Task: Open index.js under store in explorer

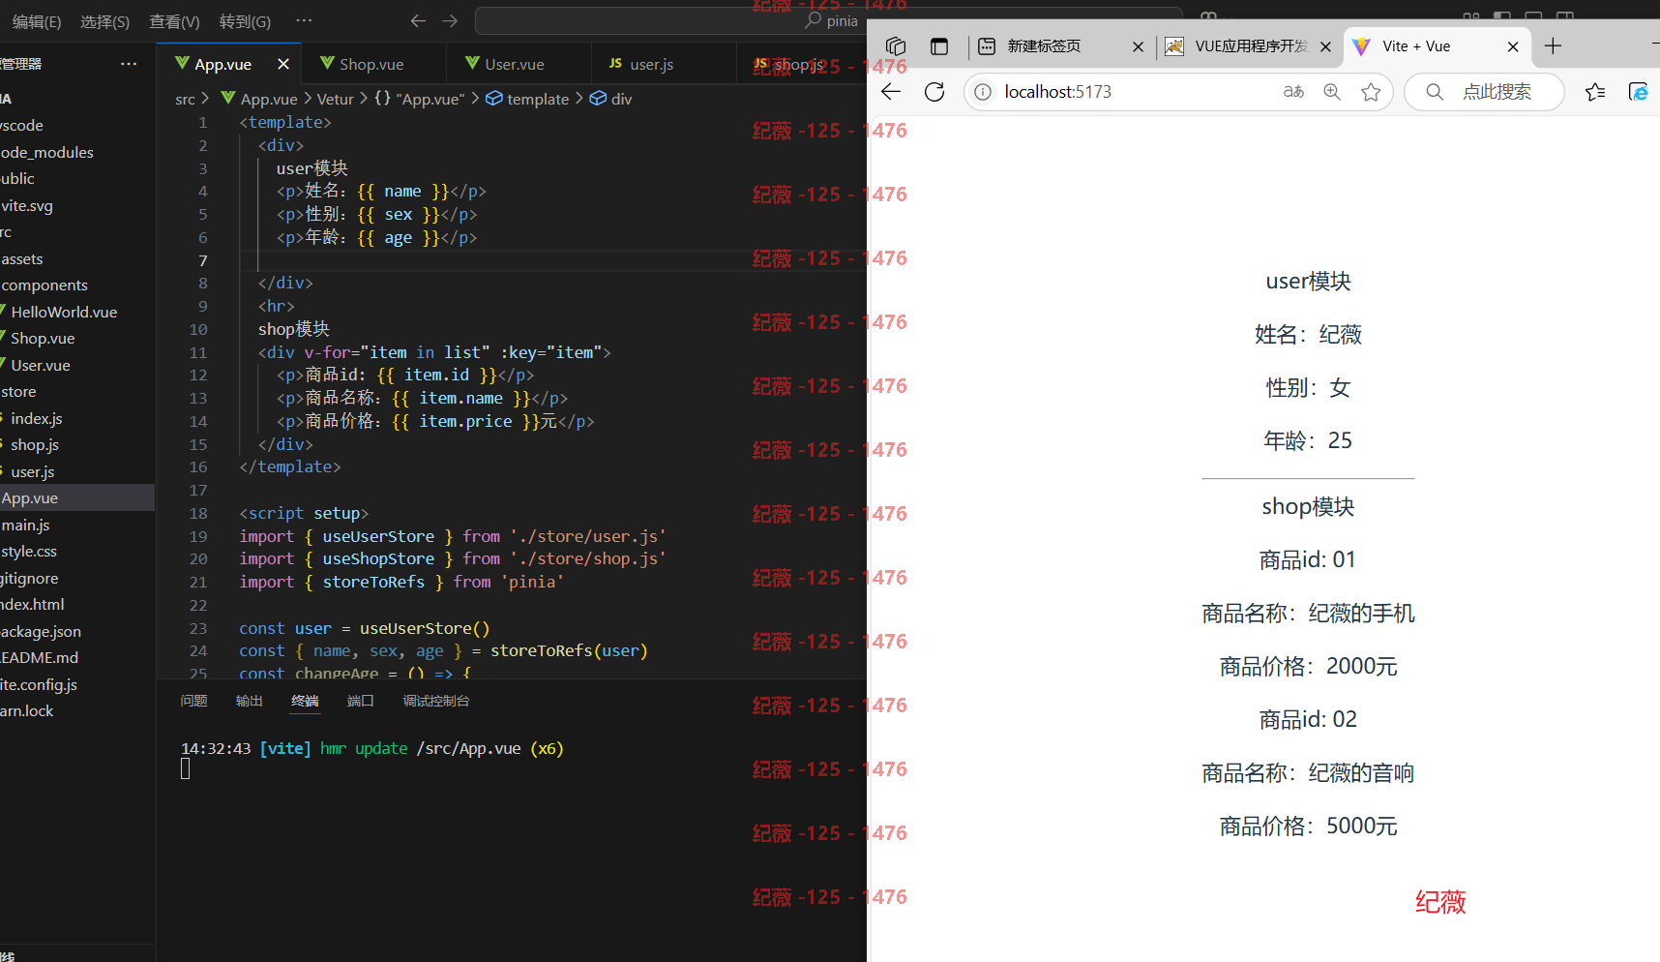Action: pos(37,418)
